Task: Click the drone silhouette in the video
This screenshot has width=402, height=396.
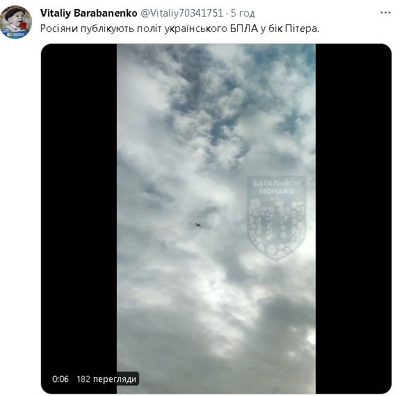Action: coord(198,225)
